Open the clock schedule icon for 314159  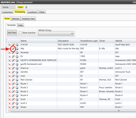(x=17, y=45)
